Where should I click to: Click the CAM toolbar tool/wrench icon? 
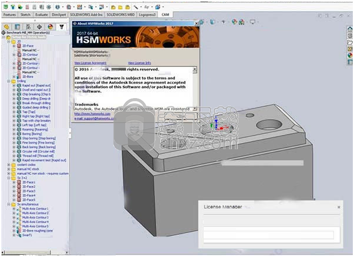136,7
